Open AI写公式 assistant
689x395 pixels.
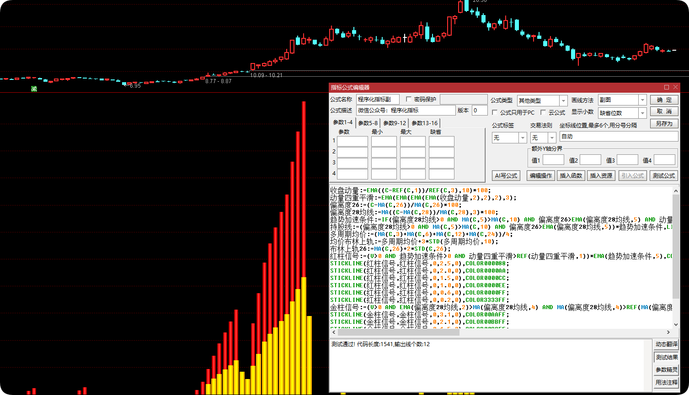[506, 175]
